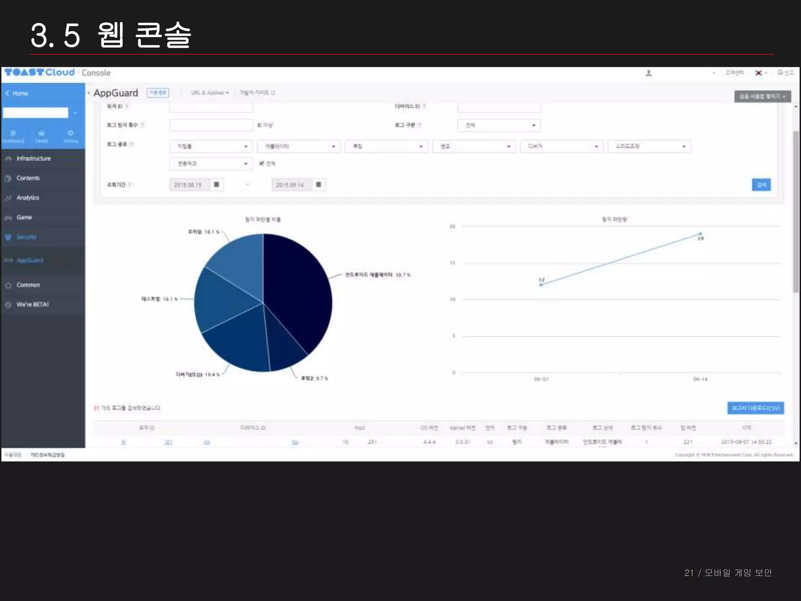
Task: Click the Analytics chart icon
Action: [8, 198]
